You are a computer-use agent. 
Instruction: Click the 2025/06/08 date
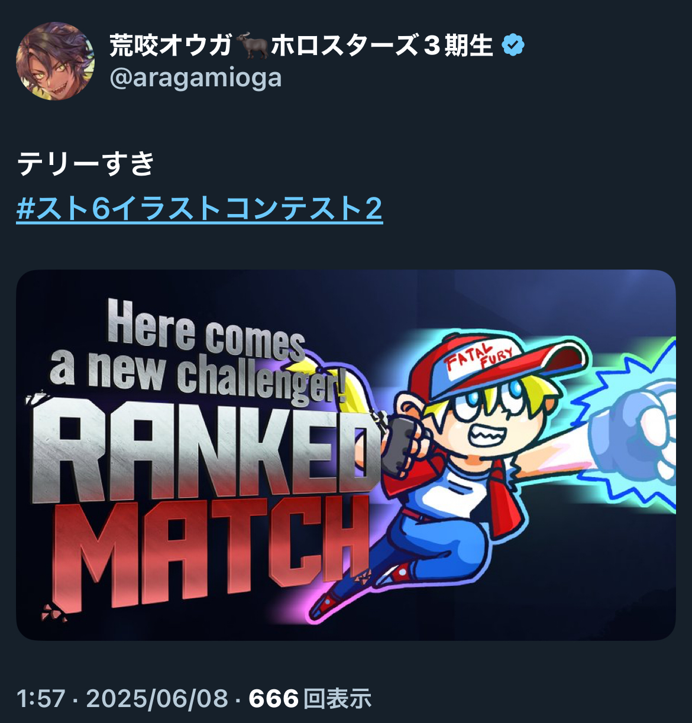[157, 699]
